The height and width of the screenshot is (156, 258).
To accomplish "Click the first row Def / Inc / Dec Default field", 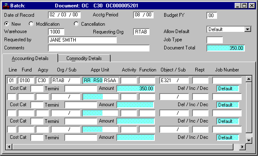I will tap(228, 89).
